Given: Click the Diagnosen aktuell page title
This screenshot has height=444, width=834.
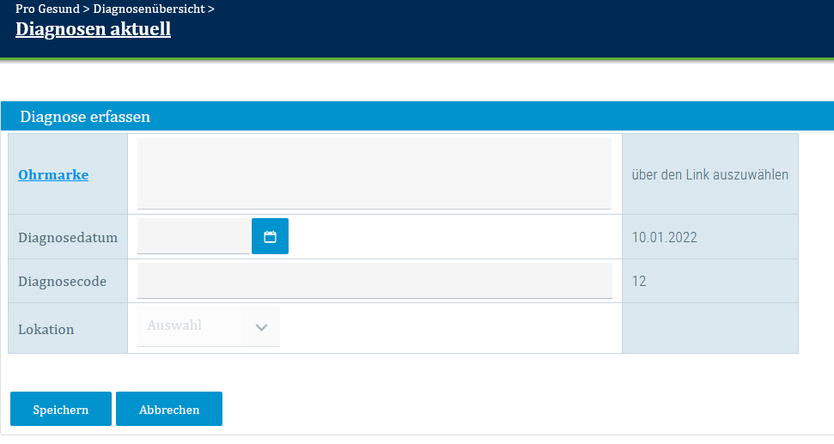Looking at the screenshot, I should [x=93, y=29].
